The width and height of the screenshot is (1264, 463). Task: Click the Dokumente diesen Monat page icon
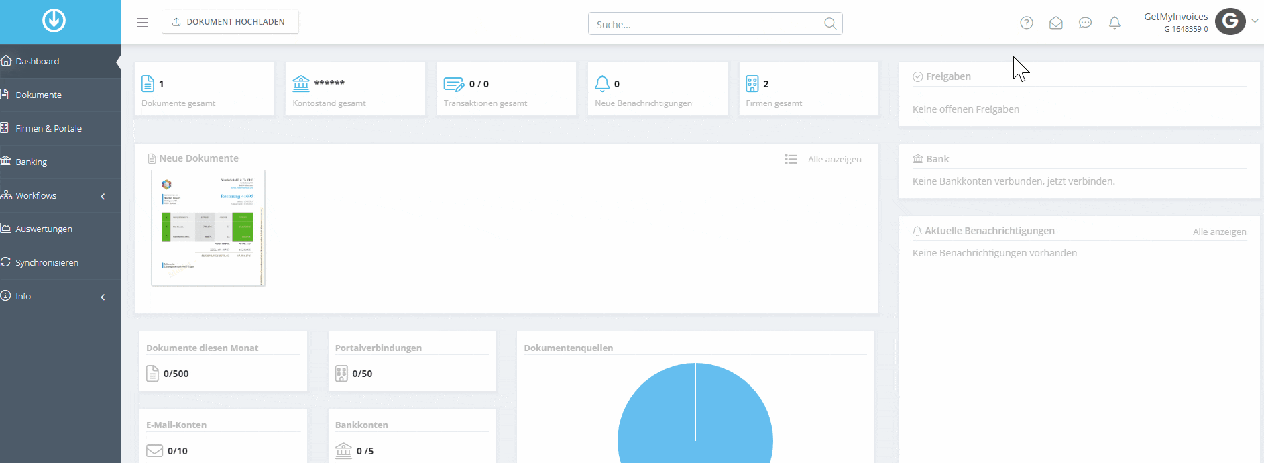pyautogui.click(x=153, y=374)
